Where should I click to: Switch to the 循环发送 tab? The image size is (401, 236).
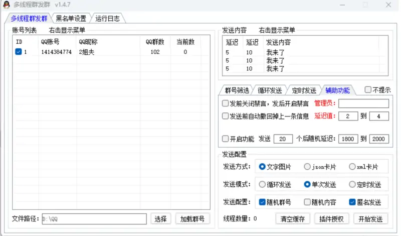point(270,90)
